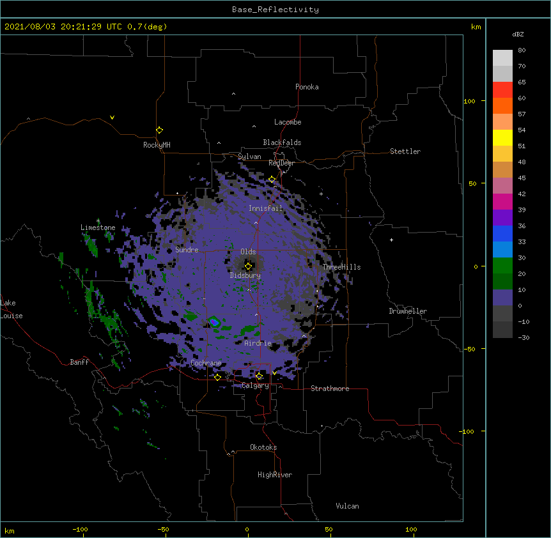Click the RockyMH label
This screenshot has width=551, height=538.
157,145
